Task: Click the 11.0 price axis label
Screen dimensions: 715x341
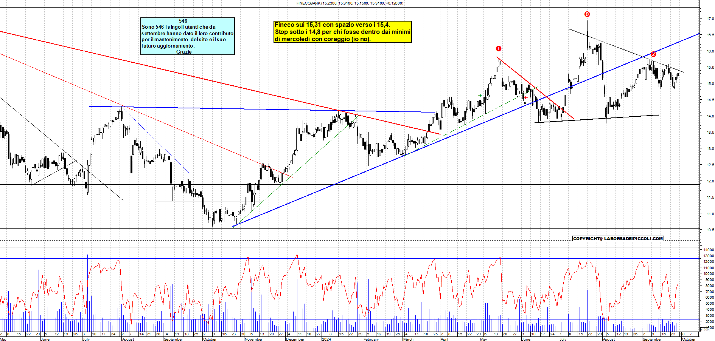Action: click(x=710, y=214)
